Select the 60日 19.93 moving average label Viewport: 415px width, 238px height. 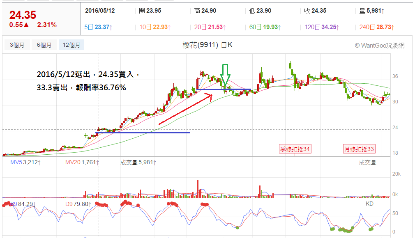click(265, 27)
